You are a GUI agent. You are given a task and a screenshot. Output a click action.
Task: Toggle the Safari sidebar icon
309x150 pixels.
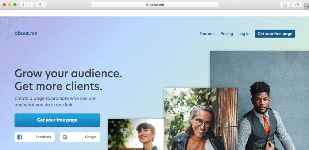41,5
